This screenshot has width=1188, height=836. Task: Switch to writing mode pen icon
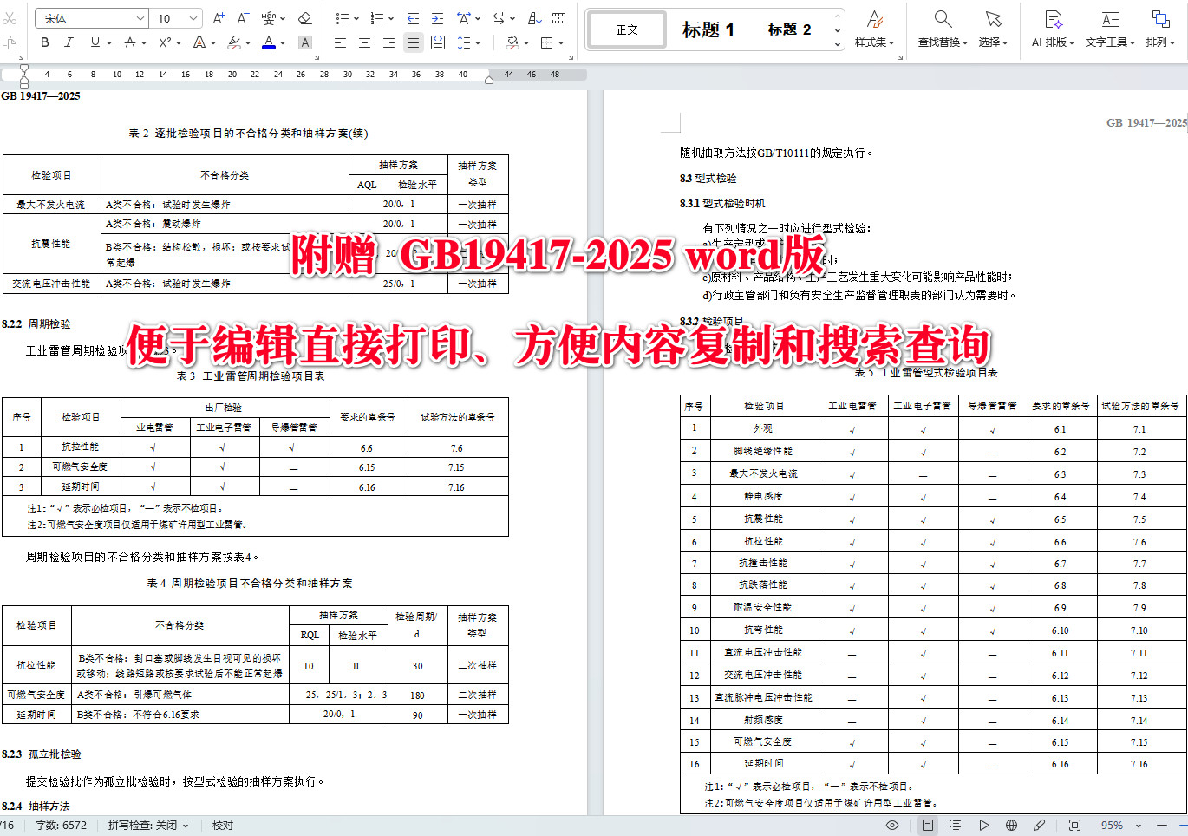click(x=1039, y=826)
